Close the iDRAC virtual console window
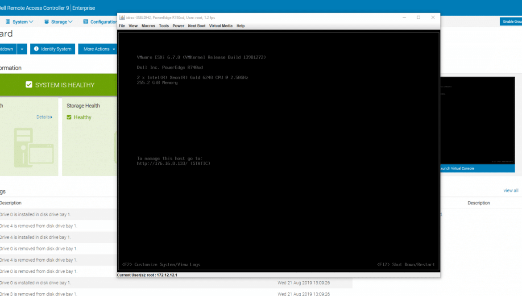This screenshot has height=296, width=522. click(x=433, y=18)
